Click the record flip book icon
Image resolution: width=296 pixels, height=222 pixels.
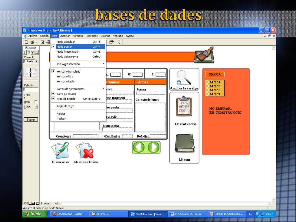31,73
